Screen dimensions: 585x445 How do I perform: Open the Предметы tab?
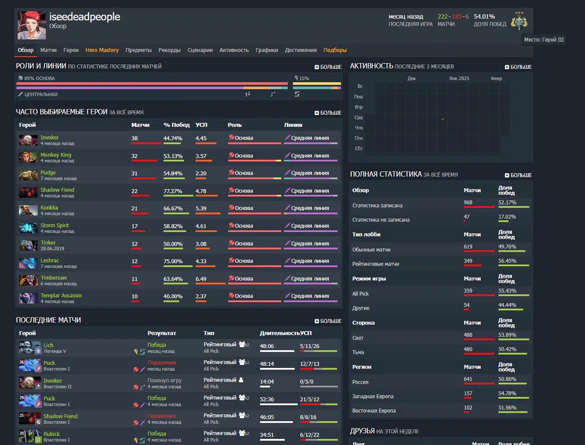pyautogui.click(x=138, y=50)
